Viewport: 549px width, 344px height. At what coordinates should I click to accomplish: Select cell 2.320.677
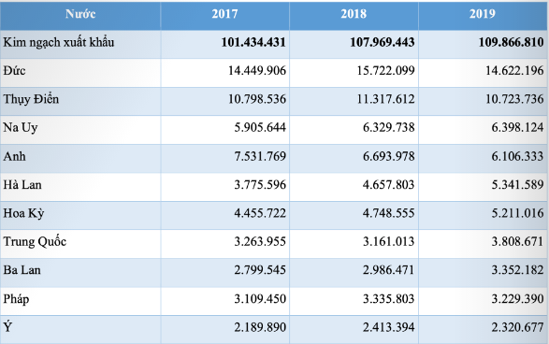click(x=518, y=327)
